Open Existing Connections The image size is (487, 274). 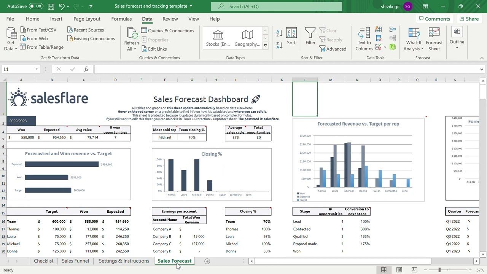[91, 38]
